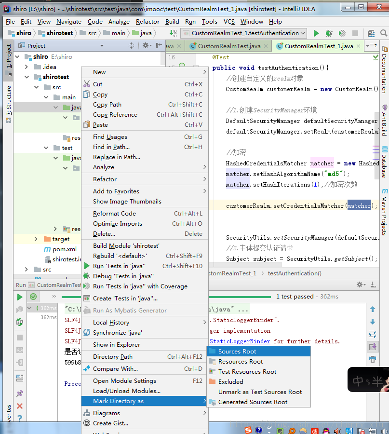The width and height of the screenshot is (389, 434).
Task: Choose Copy Path menu entry
Action: tap(145, 104)
